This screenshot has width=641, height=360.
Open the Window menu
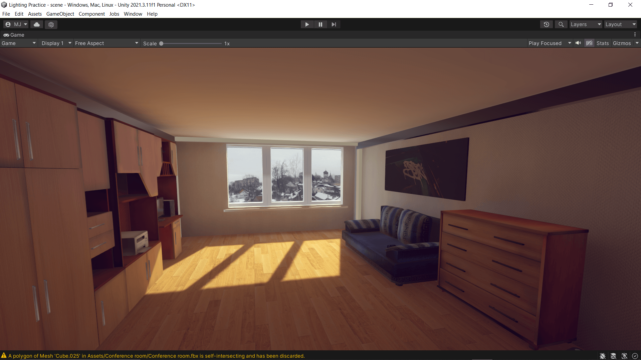click(x=133, y=14)
